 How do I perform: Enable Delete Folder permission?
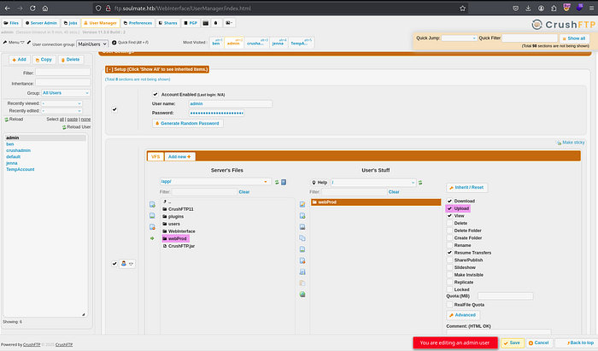click(449, 231)
